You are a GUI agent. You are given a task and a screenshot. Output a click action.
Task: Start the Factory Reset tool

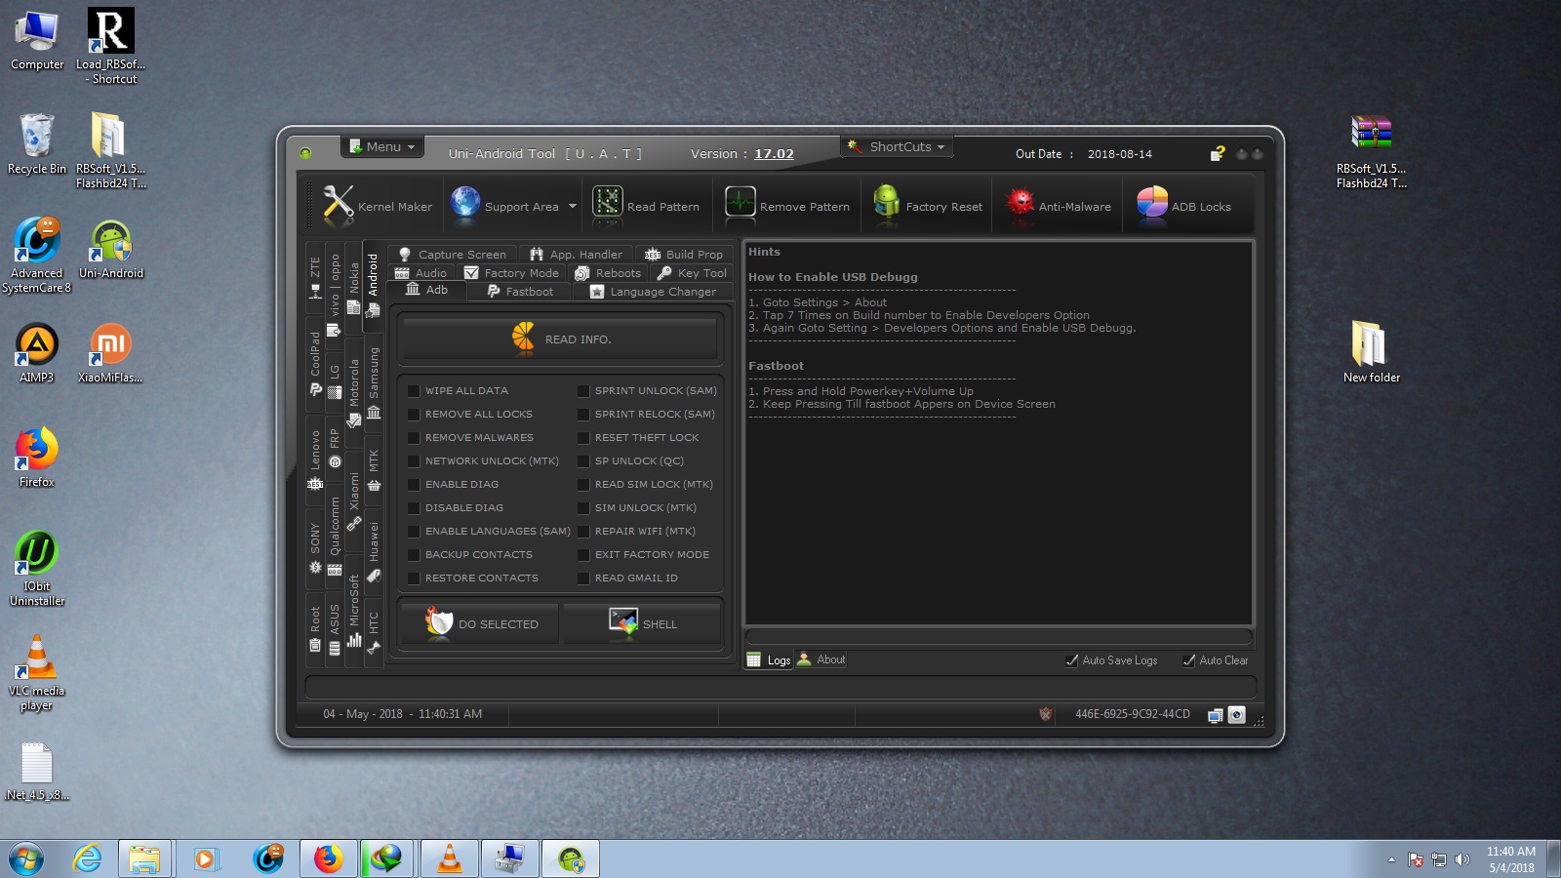pyautogui.click(x=928, y=205)
